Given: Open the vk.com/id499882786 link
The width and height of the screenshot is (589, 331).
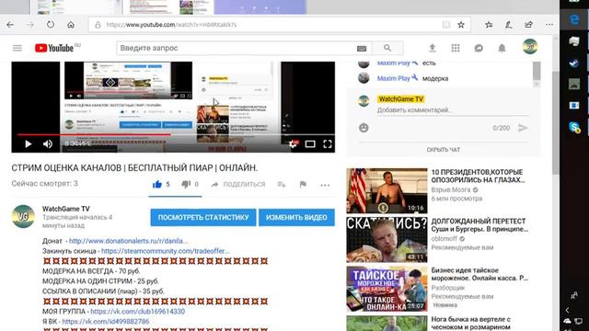Looking at the screenshot, I should pos(106,322).
